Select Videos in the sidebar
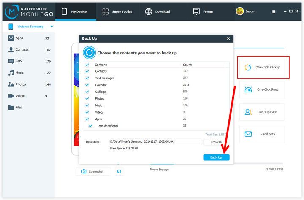The height and width of the screenshot is (200, 304). click(x=20, y=96)
